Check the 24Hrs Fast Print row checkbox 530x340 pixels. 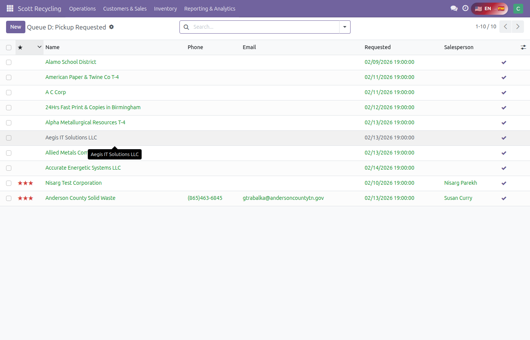coord(9,108)
